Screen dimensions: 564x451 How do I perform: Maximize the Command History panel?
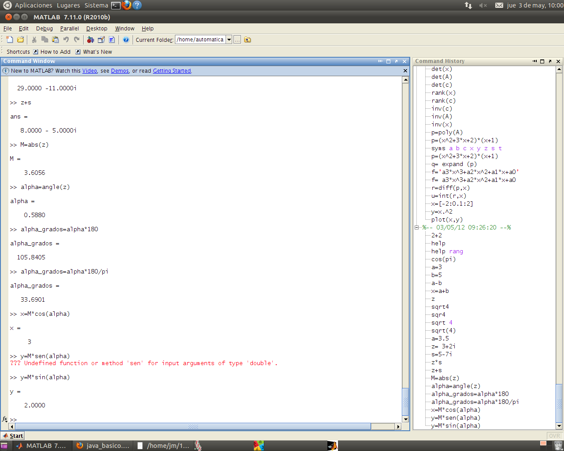pyautogui.click(x=542, y=61)
